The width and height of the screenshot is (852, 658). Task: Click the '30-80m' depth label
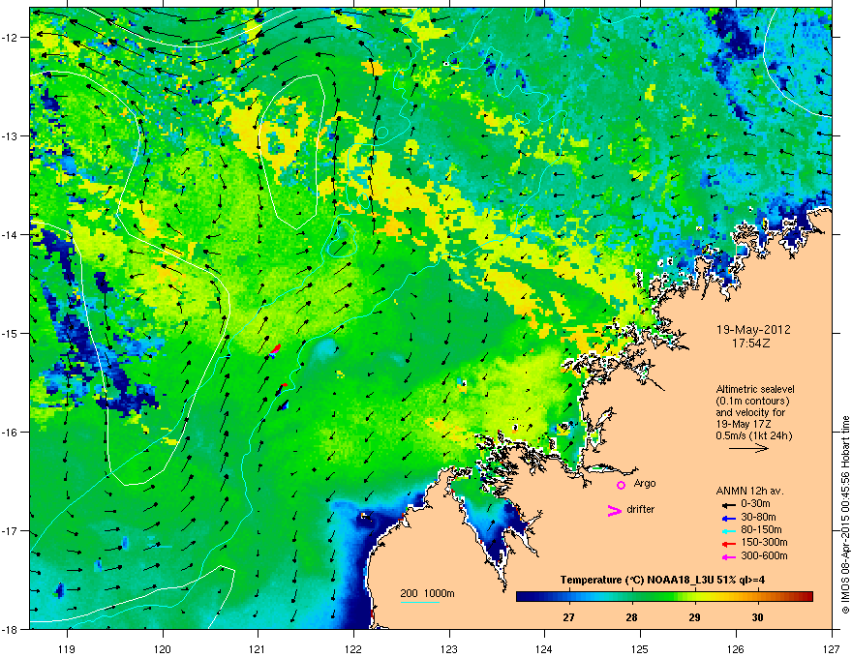(x=758, y=517)
